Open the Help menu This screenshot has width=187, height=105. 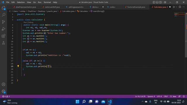tap(55, 2)
